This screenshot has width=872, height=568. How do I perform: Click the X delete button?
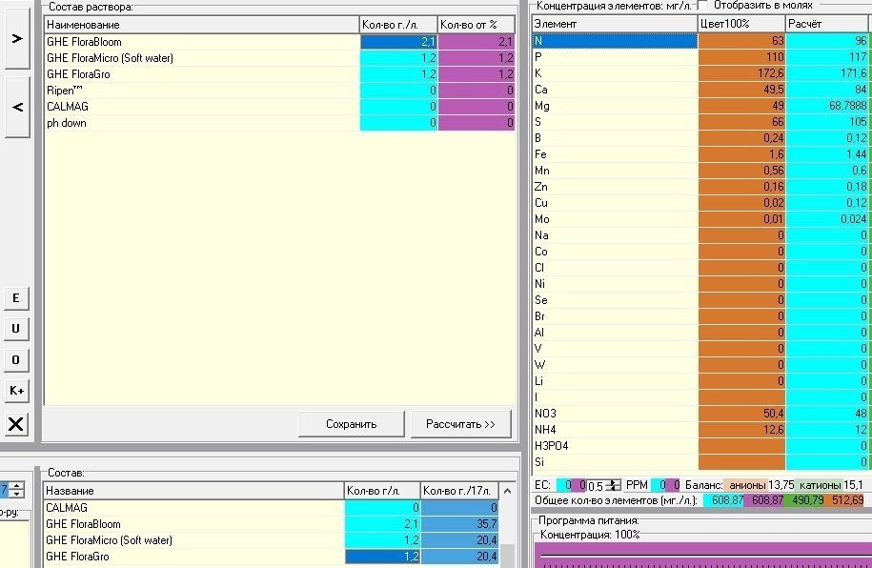click(x=16, y=424)
